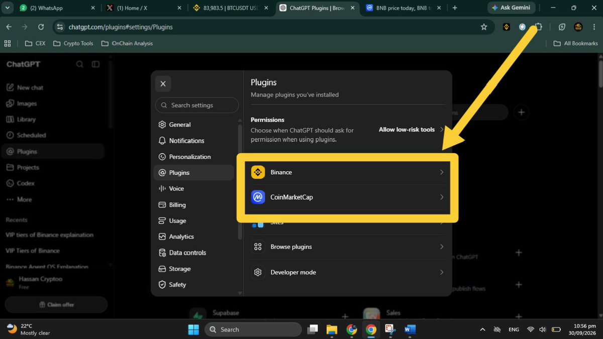This screenshot has height=339, width=603.
Task: Bookmark this page with the star icon
Action: pyautogui.click(x=484, y=27)
